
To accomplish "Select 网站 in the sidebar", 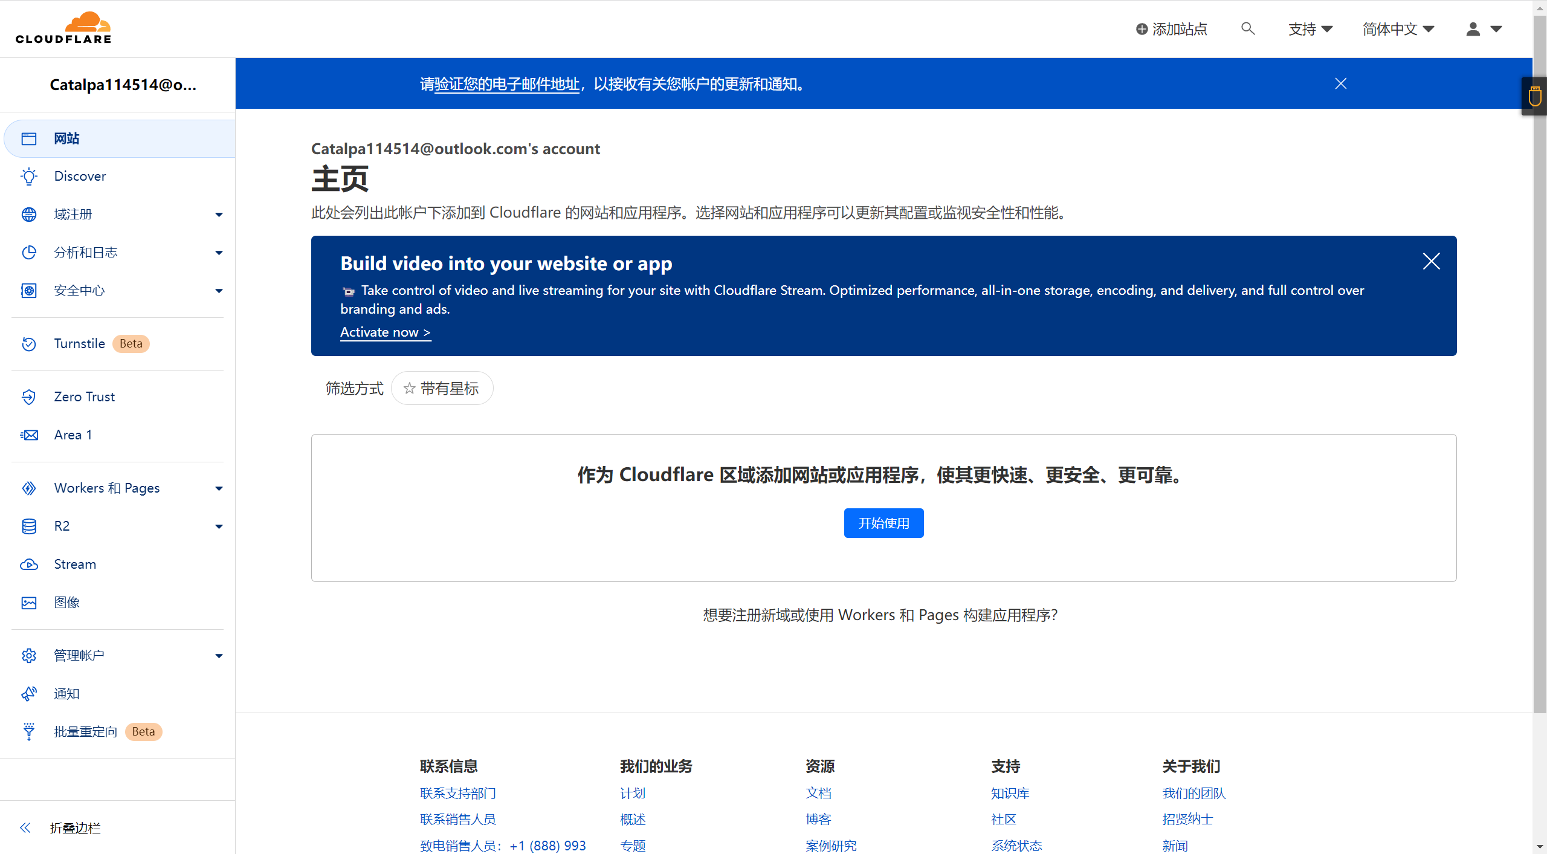I will 120,138.
